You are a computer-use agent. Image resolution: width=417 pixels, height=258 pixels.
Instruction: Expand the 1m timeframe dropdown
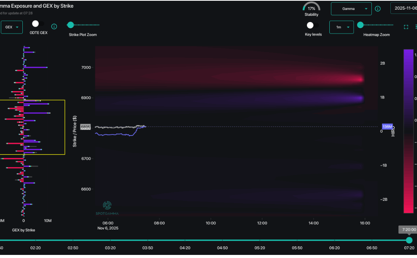point(341,27)
